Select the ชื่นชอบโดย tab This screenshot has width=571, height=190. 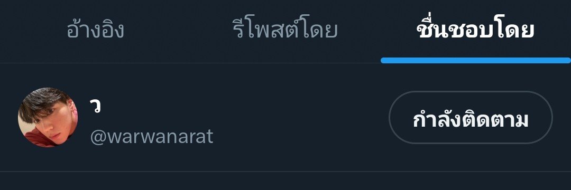click(x=476, y=30)
